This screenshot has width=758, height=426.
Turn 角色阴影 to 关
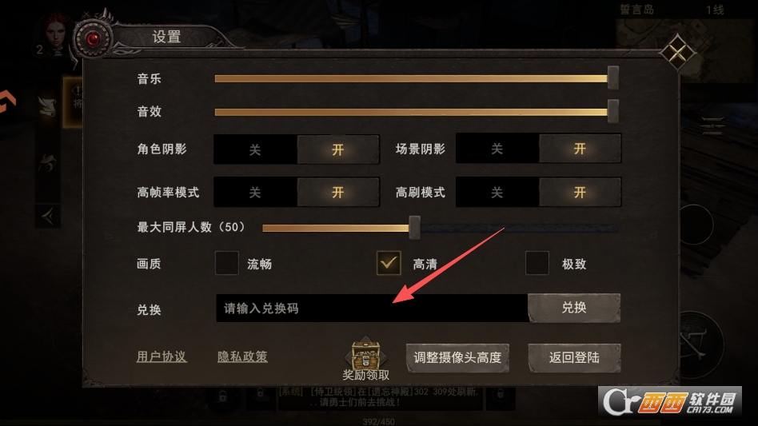(x=255, y=149)
